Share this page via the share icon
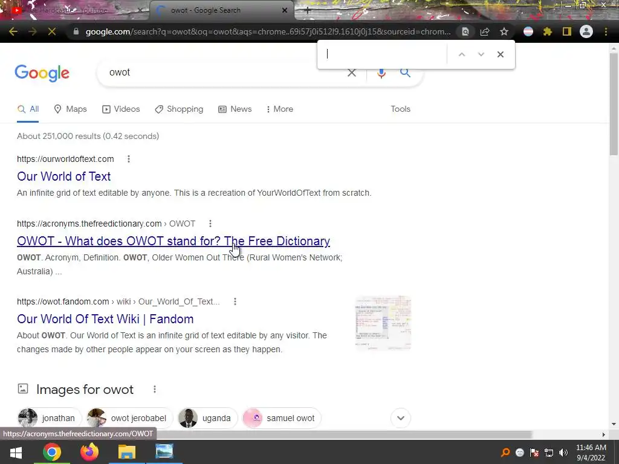 click(x=485, y=31)
